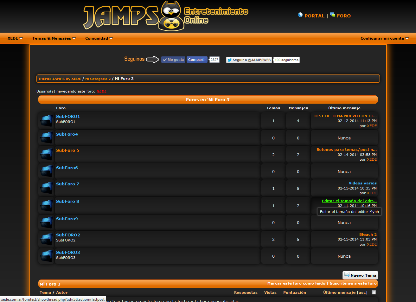This screenshot has width=416, height=302.
Task: Click Marcar este foro como leído
Action: 296,283
